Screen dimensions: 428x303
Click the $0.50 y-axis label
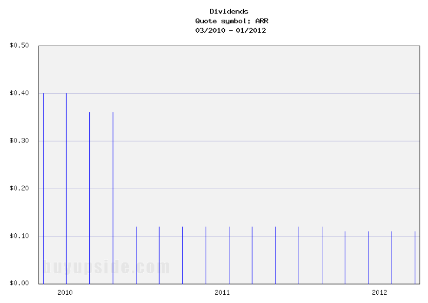pos(19,45)
